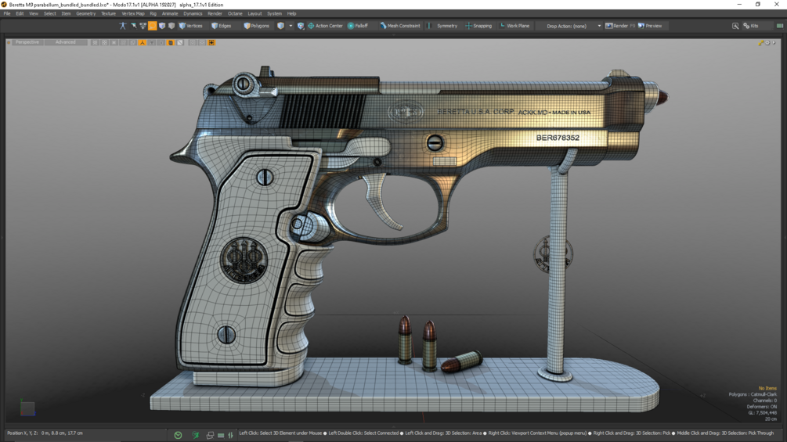Click the green bars status icon
Viewport: 787px width, 442px height.
pos(221,435)
